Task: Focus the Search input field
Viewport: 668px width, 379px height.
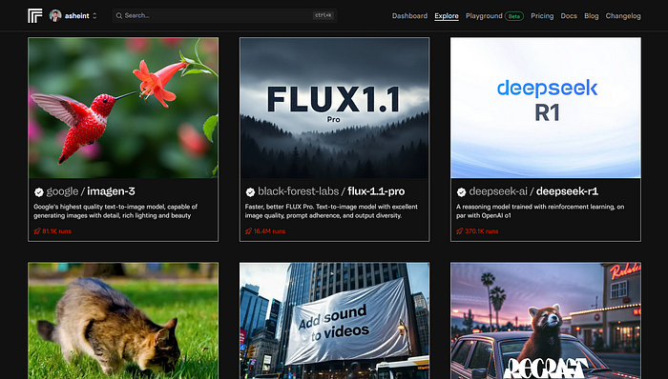Action: click(224, 16)
